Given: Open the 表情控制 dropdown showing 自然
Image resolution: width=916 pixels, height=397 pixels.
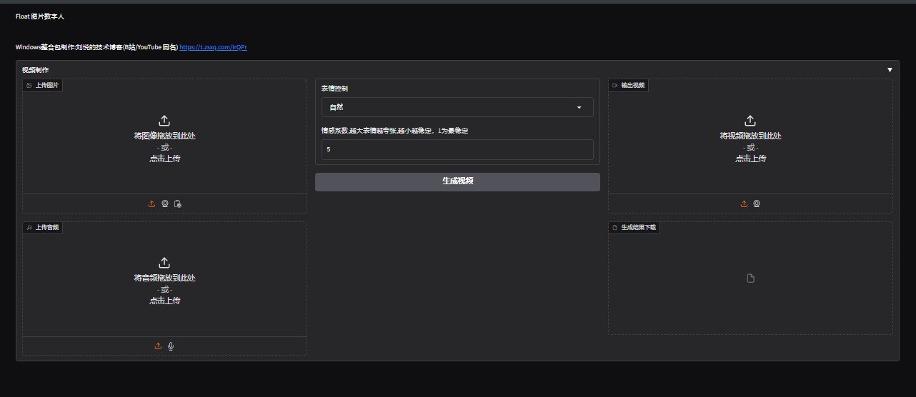Looking at the screenshot, I should coord(457,107).
